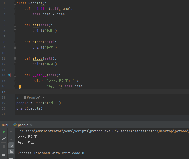This screenshot has height=159, width=189.
Task: Click fold end marker on line 3
Action: [x=15, y=14]
